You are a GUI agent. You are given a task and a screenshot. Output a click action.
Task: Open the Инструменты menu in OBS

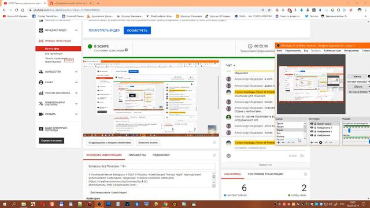(351, 51)
